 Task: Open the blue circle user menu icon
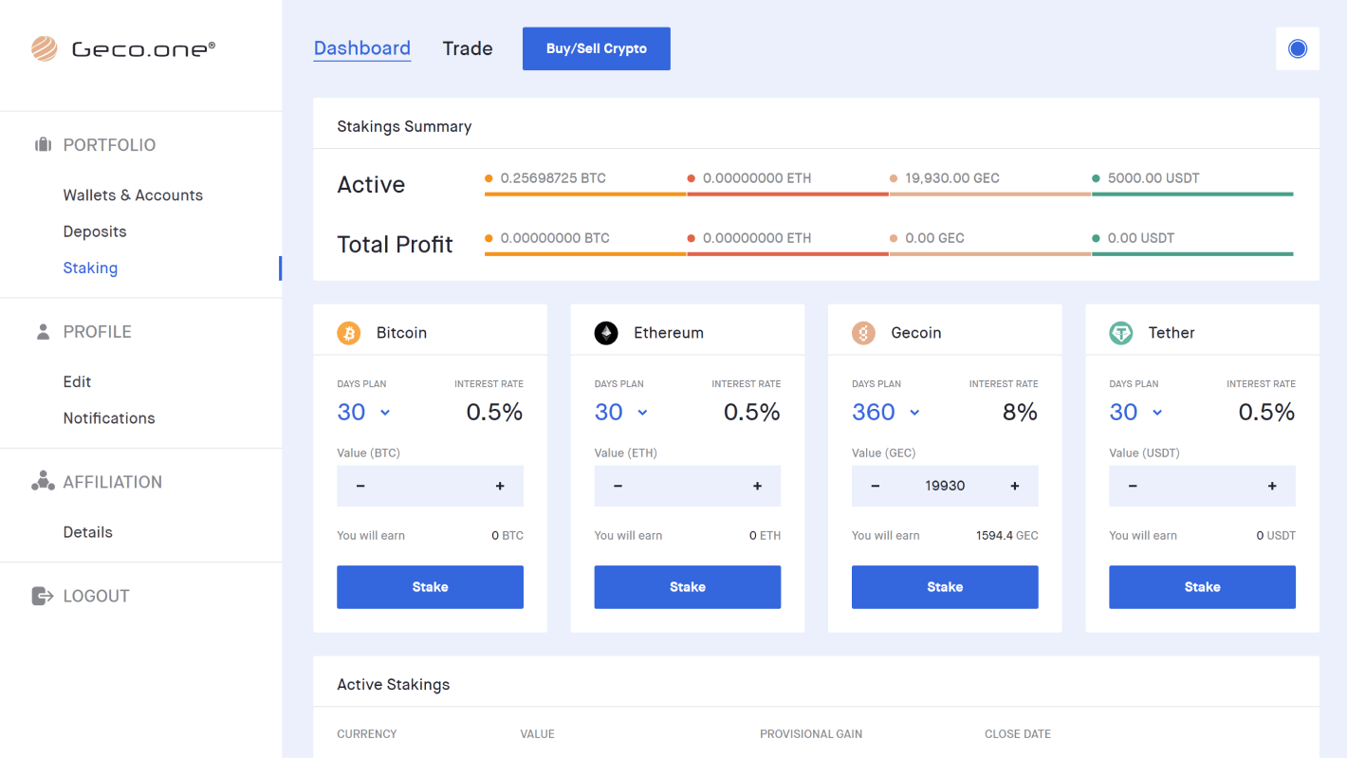tap(1298, 48)
